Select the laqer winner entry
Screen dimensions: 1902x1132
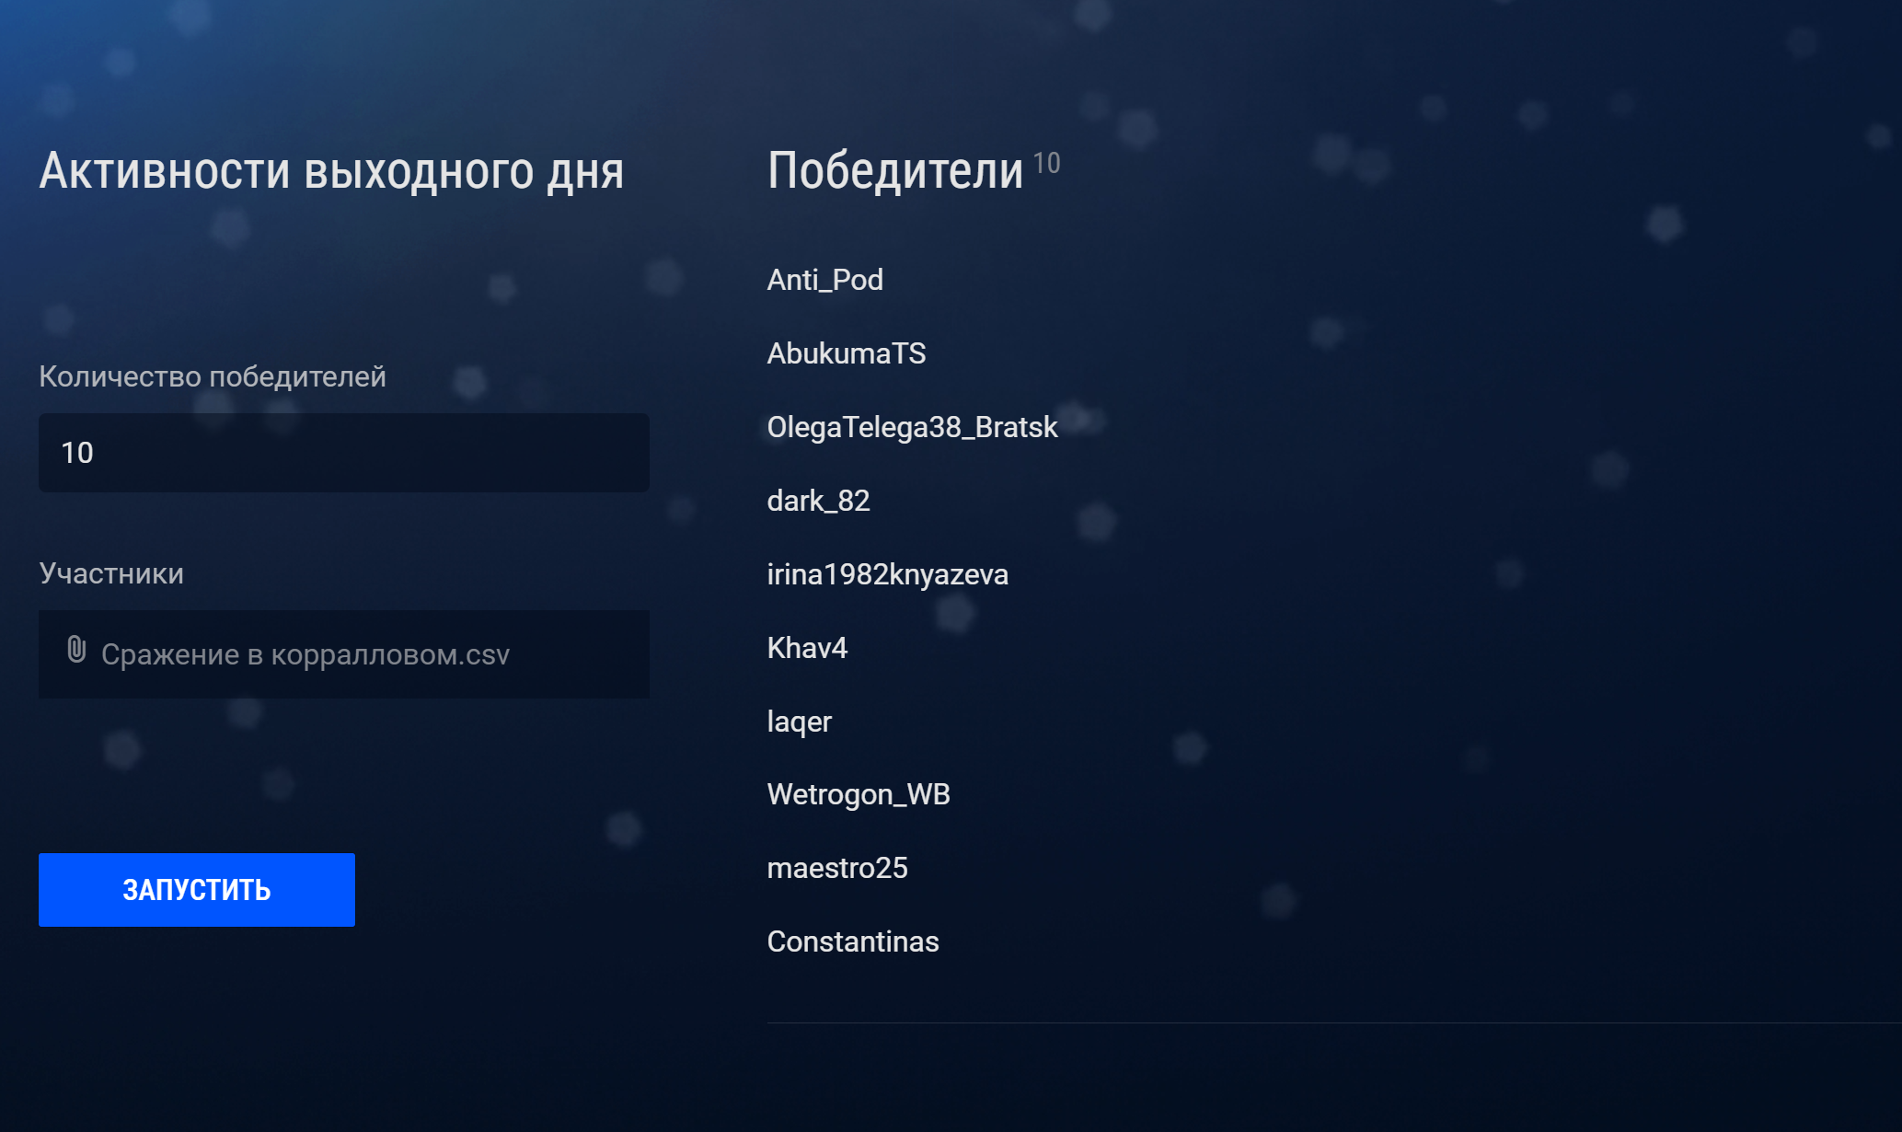pos(800,722)
